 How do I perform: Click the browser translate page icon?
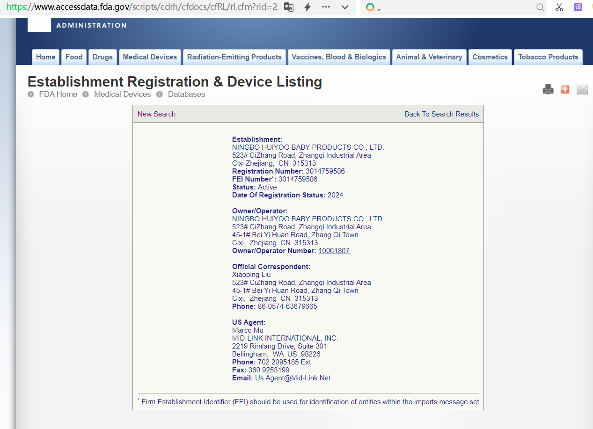289,7
